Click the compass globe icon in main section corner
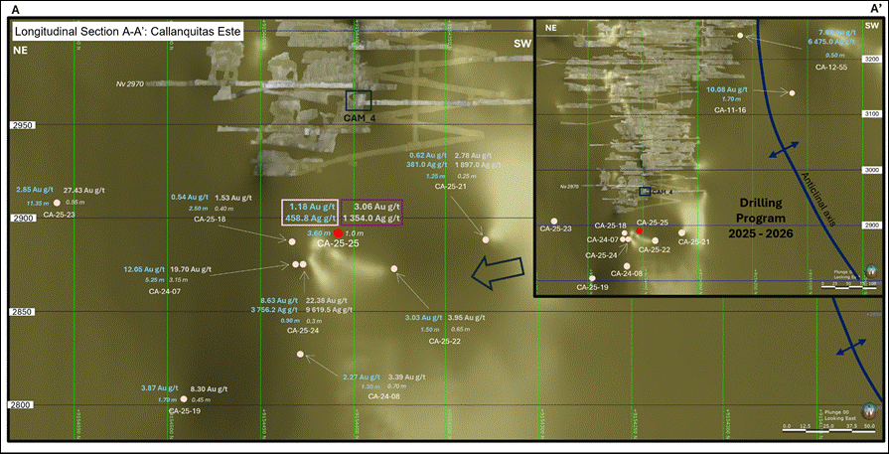889x454 pixels. (872, 409)
